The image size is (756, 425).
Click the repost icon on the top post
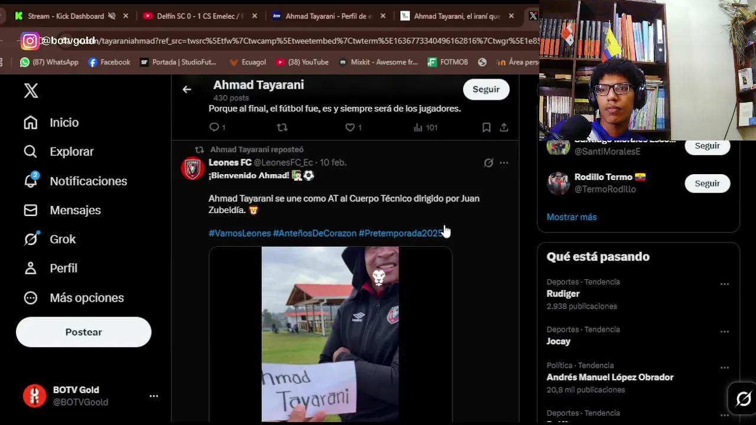282,127
